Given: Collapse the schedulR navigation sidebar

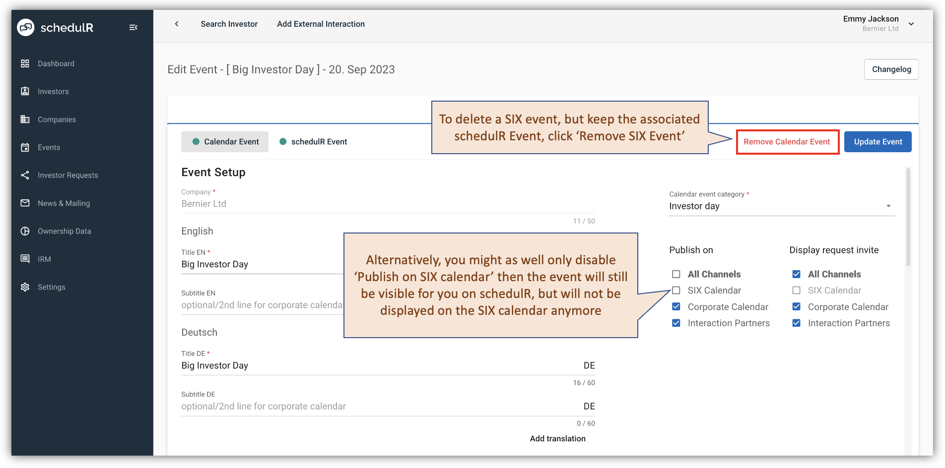Looking at the screenshot, I should [133, 27].
